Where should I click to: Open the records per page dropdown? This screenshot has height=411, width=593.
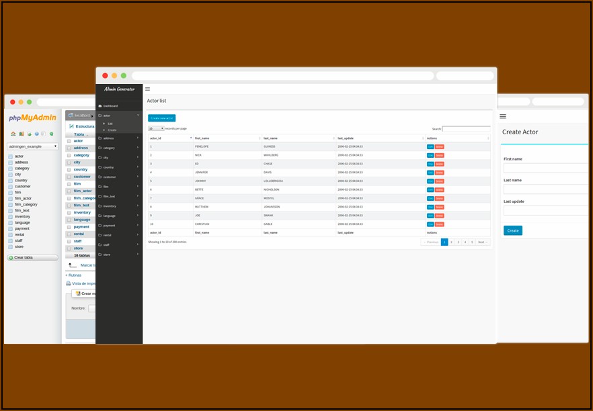tap(156, 128)
